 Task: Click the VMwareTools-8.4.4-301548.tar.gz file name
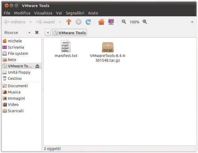108,58
